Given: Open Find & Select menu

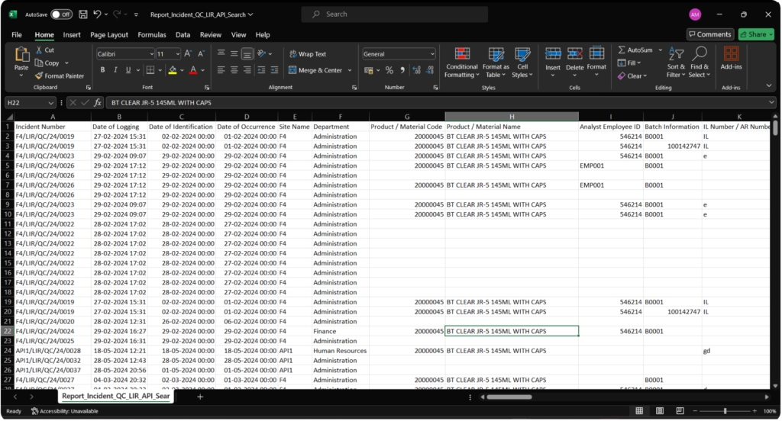Looking at the screenshot, I should 700,63.
